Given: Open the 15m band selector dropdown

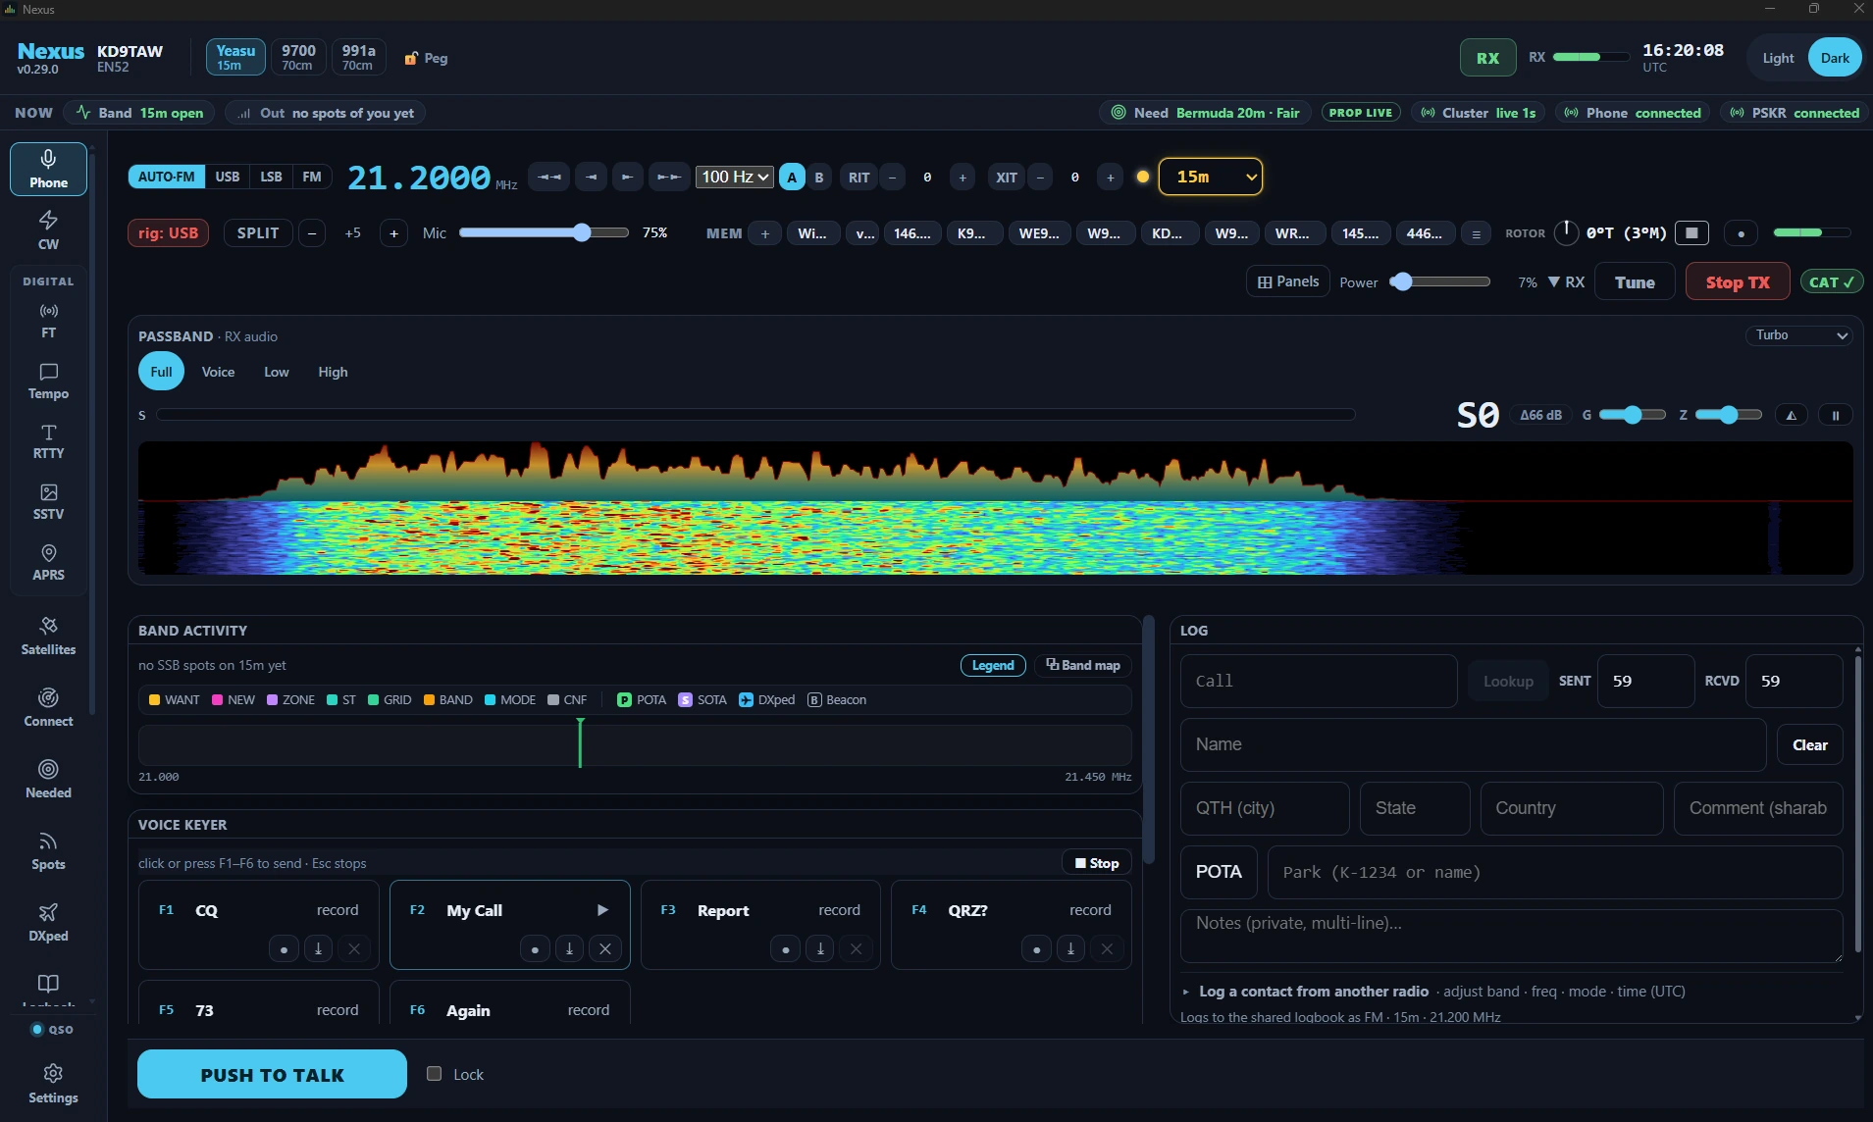Looking at the screenshot, I should pyautogui.click(x=1211, y=177).
